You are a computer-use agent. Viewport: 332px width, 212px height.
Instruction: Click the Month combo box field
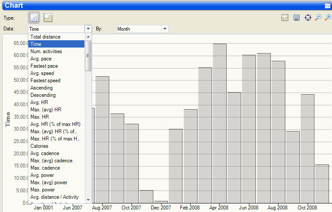[x=139, y=29]
